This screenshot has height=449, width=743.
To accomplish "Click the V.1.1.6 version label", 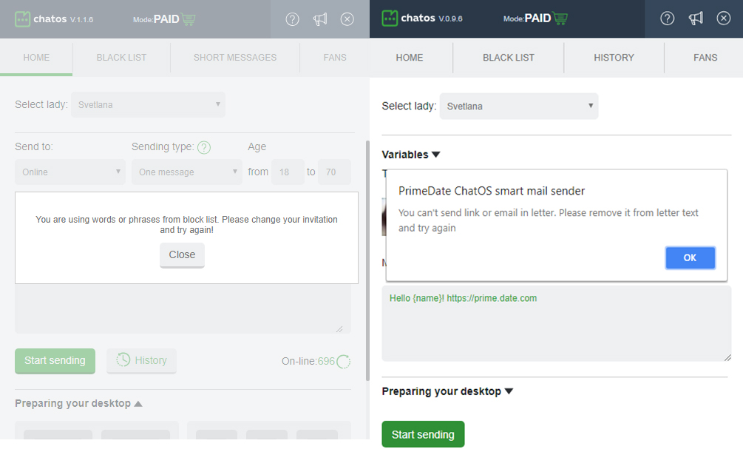I will click(x=81, y=19).
